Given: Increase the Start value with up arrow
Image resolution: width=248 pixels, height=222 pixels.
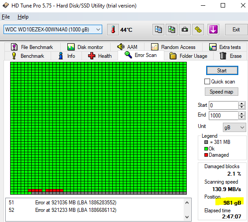Looking at the screenshot, I should click(x=241, y=104).
